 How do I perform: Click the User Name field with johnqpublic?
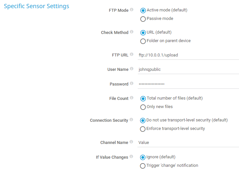point(188,70)
